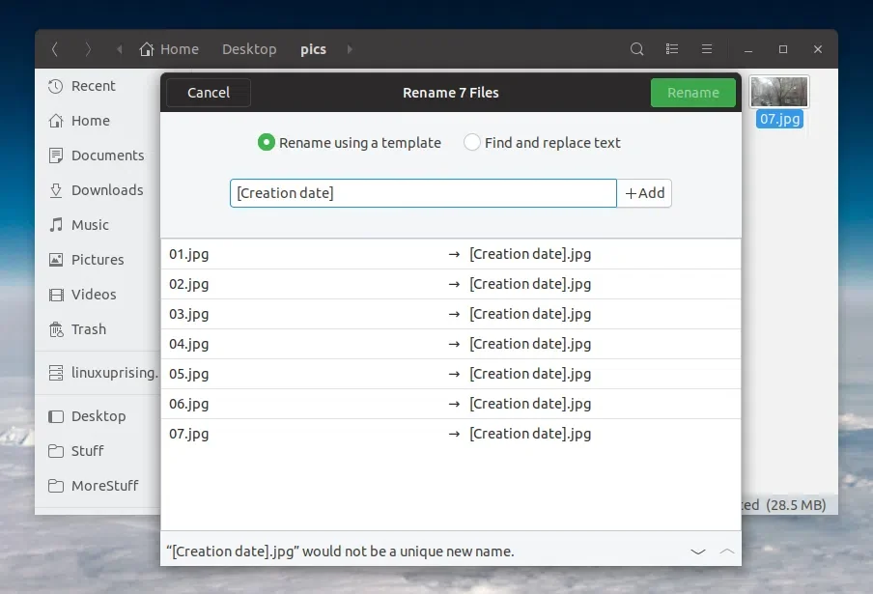Open the hamburger menu in header bar
The width and height of the screenshot is (873, 594).
[x=707, y=49]
